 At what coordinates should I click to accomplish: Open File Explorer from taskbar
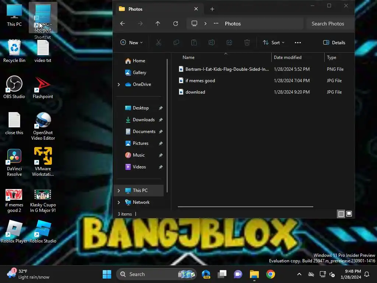[x=254, y=274]
